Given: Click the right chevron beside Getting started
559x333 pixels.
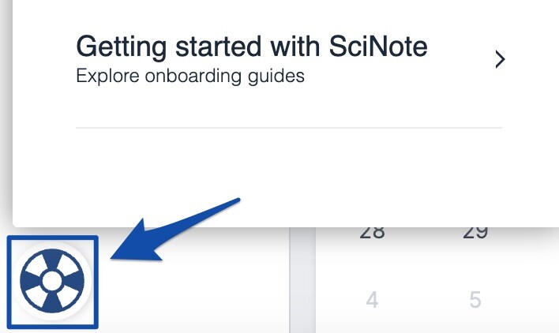Looking at the screenshot, I should (499, 59).
